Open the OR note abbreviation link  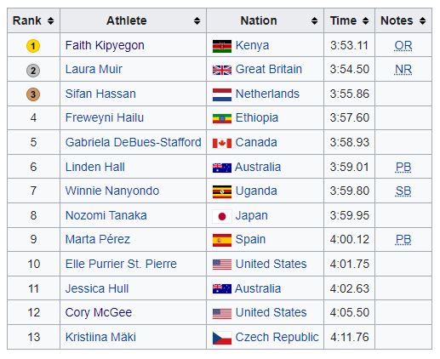click(403, 45)
